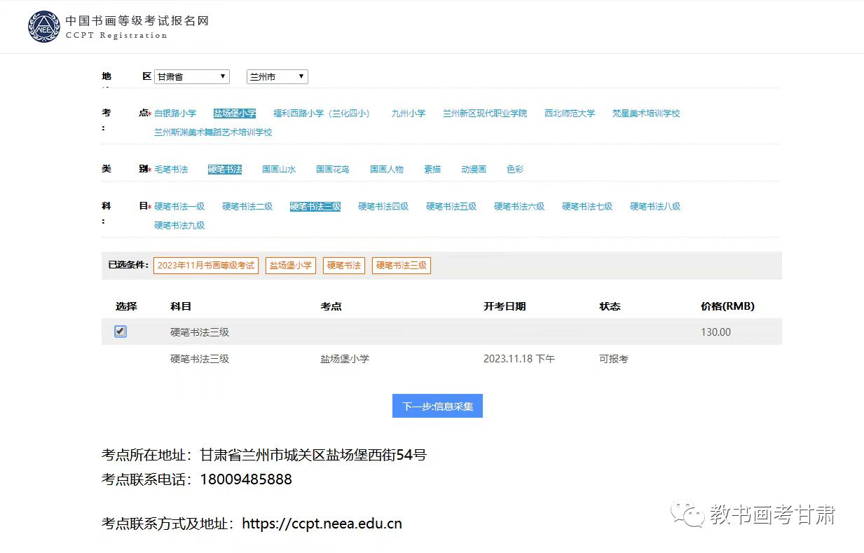Remove the 盐场堡小学 selected filter tag
Image resolution: width=864 pixels, height=553 pixels.
point(290,266)
